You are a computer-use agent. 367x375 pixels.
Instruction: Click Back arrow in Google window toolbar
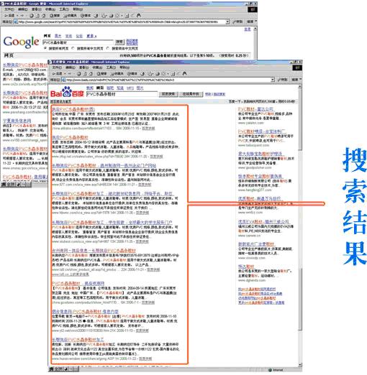click(9, 16)
